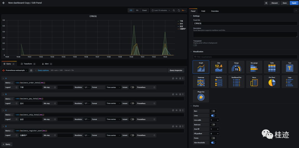Enable the Staircase switch

[213, 124]
